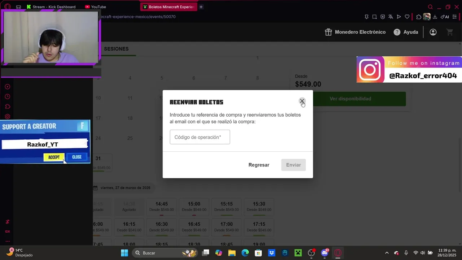Open sidebar history clock icon
Screen dimensions: 462x260
7,97
